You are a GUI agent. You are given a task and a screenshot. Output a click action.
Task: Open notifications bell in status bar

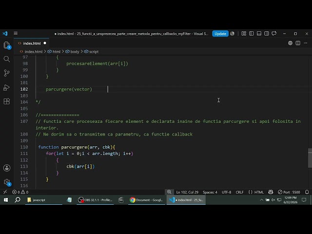click(x=307, y=192)
